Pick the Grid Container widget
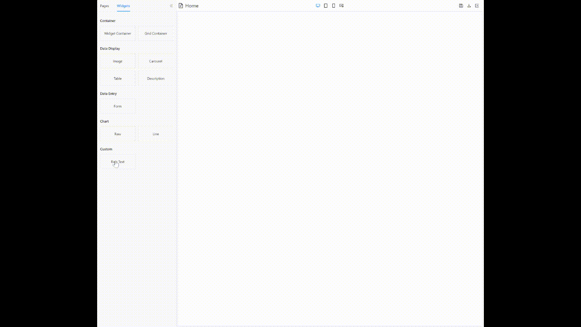The image size is (581, 327). click(156, 33)
